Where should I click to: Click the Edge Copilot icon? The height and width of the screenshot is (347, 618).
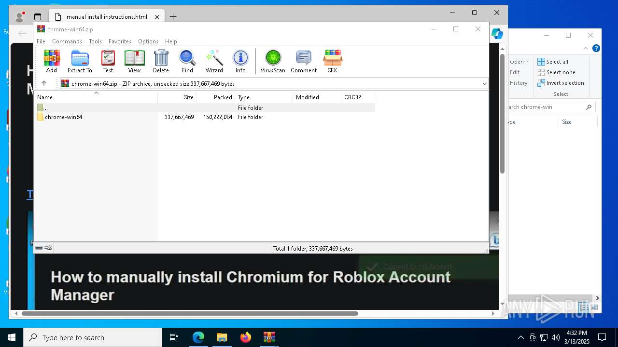coord(497,34)
